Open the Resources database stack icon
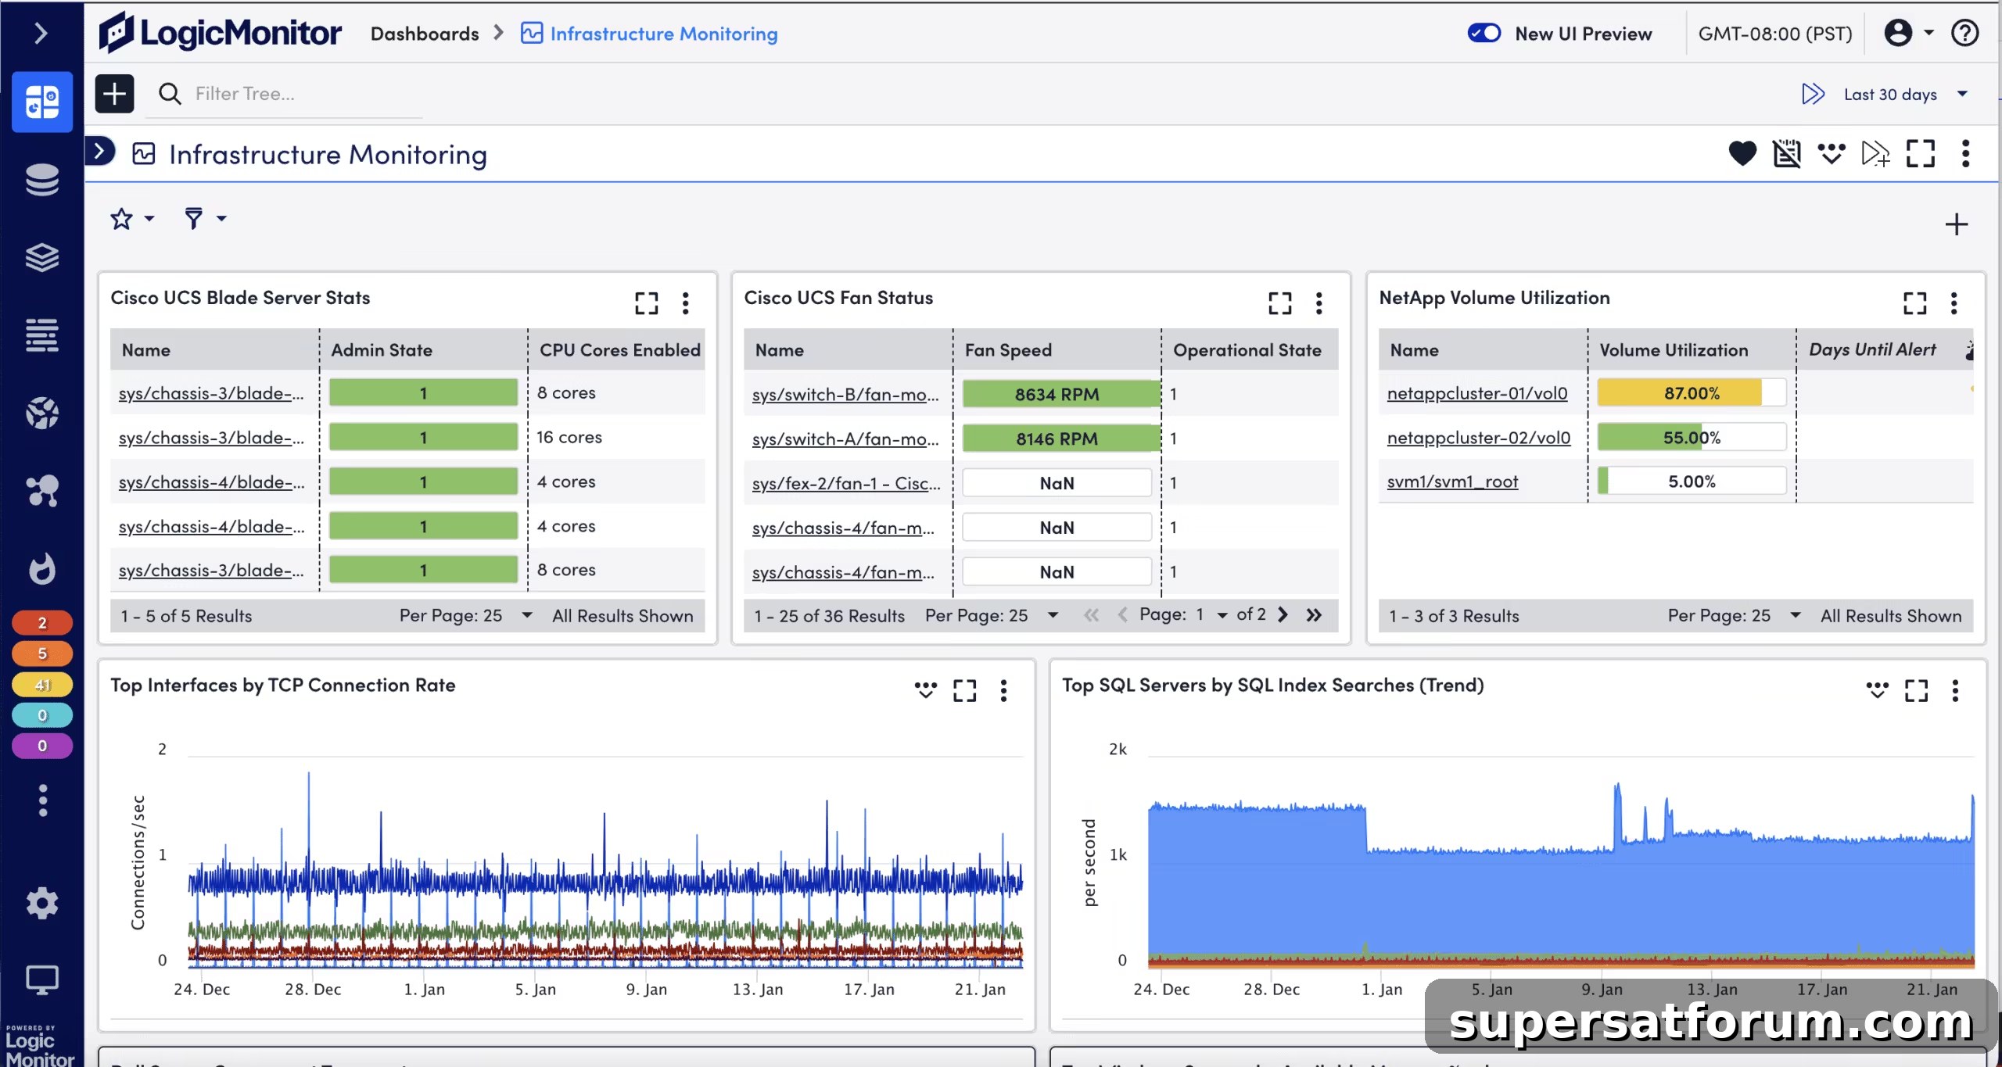The width and height of the screenshot is (2002, 1067). coord(42,180)
